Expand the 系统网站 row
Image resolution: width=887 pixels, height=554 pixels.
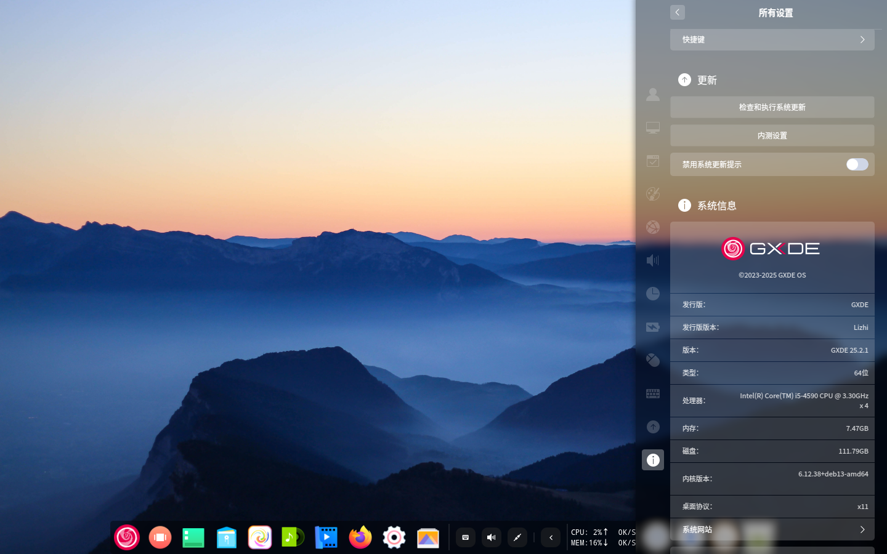(x=772, y=529)
